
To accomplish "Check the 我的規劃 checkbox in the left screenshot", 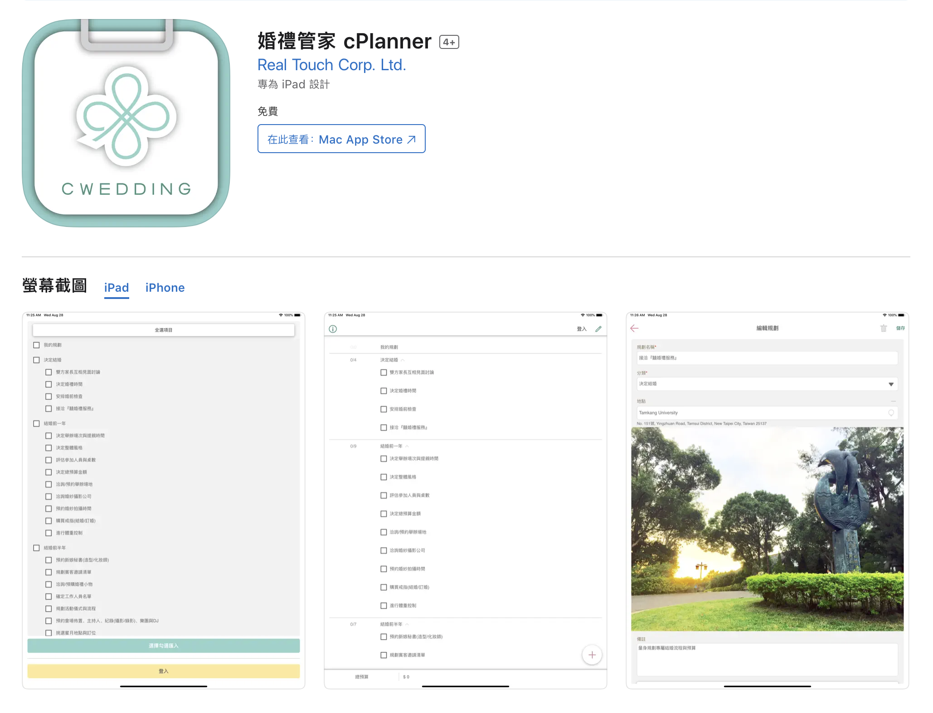I will click(36, 345).
